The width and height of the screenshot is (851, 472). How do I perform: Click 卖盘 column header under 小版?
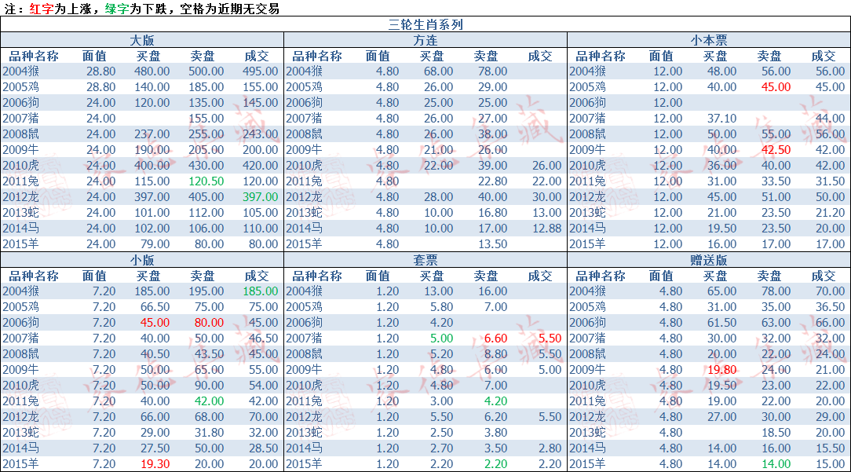click(203, 276)
